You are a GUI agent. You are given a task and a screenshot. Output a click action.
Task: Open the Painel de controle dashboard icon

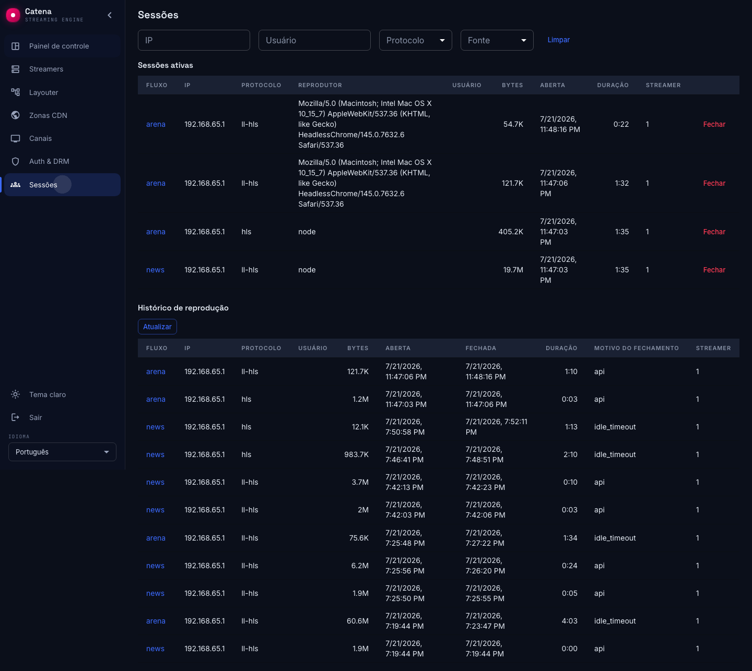pos(16,46)
